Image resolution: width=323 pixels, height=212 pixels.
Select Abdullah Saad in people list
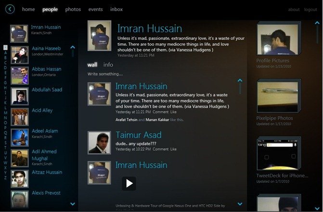pos(47,90)
